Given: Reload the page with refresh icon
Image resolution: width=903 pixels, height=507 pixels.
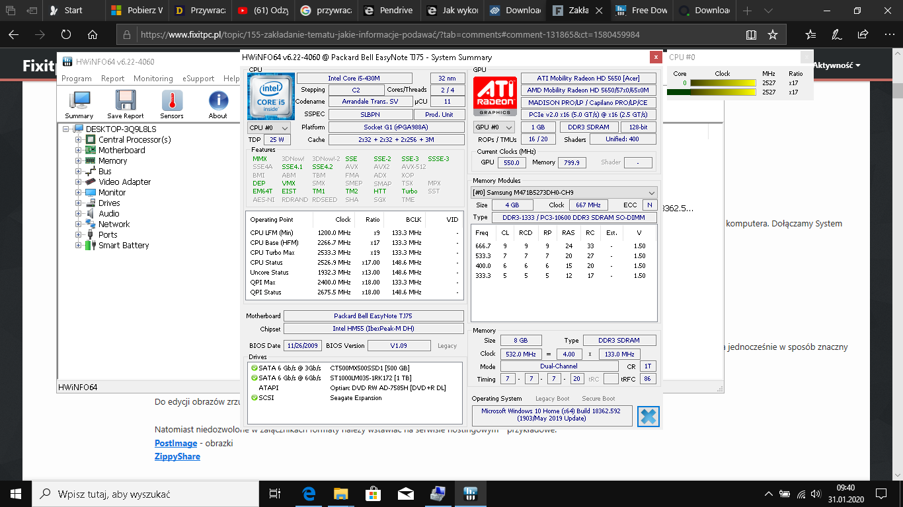Looking at the screenshot, I should (x=66, y=35).
